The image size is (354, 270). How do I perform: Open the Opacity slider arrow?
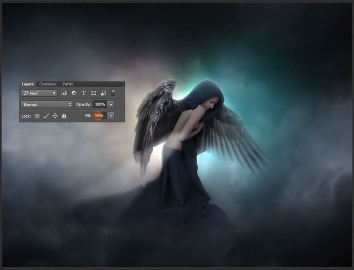111,104
